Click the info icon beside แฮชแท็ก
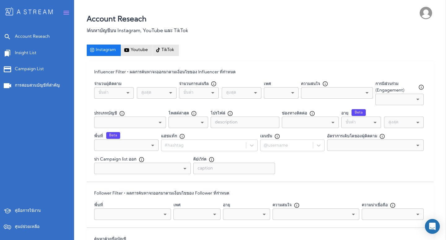Image resolution: width=446 pixels, height=240 pixels. pos(182,136)
